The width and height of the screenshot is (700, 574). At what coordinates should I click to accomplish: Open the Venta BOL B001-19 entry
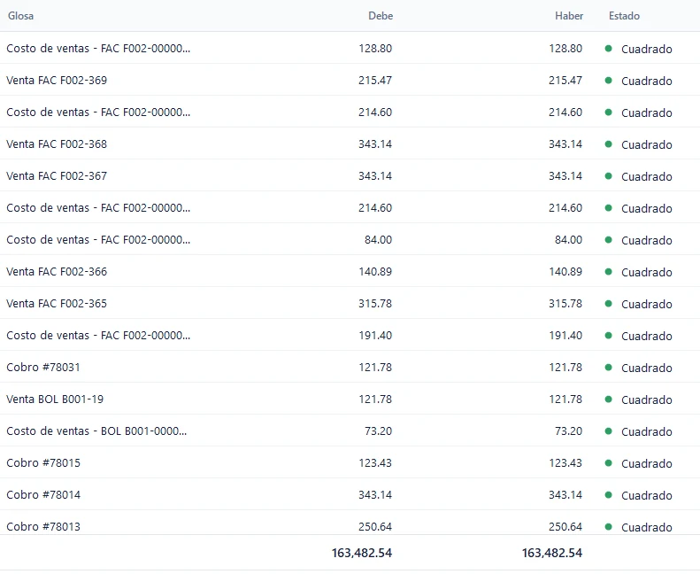coord(55,399)
